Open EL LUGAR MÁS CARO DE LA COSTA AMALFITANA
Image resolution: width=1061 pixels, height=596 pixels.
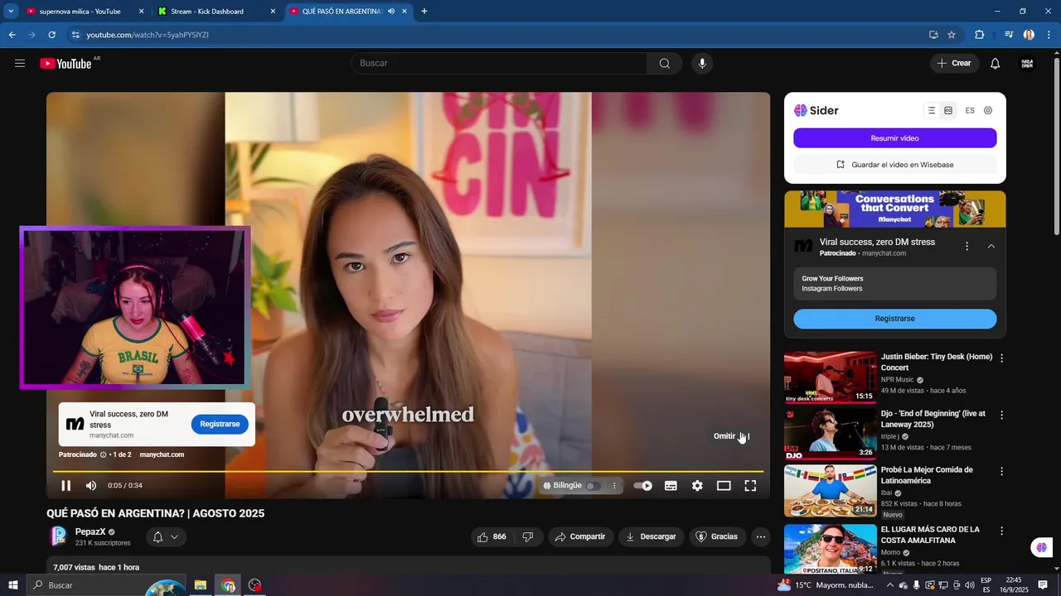pyautogui.click(x=930, y=535)
